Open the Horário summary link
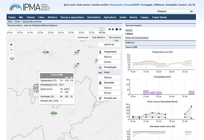This screenshot has height=140, width=204. coord(129,30)
